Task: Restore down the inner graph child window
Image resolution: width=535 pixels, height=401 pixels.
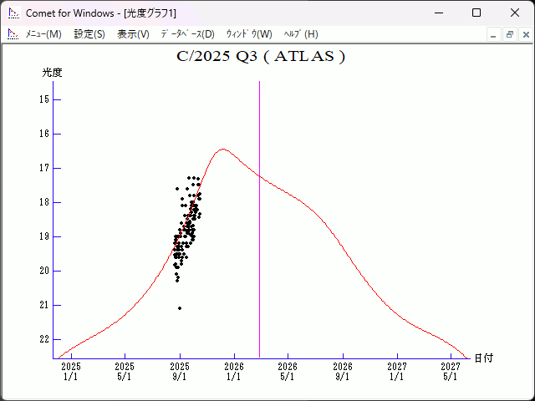Action: 509,34
